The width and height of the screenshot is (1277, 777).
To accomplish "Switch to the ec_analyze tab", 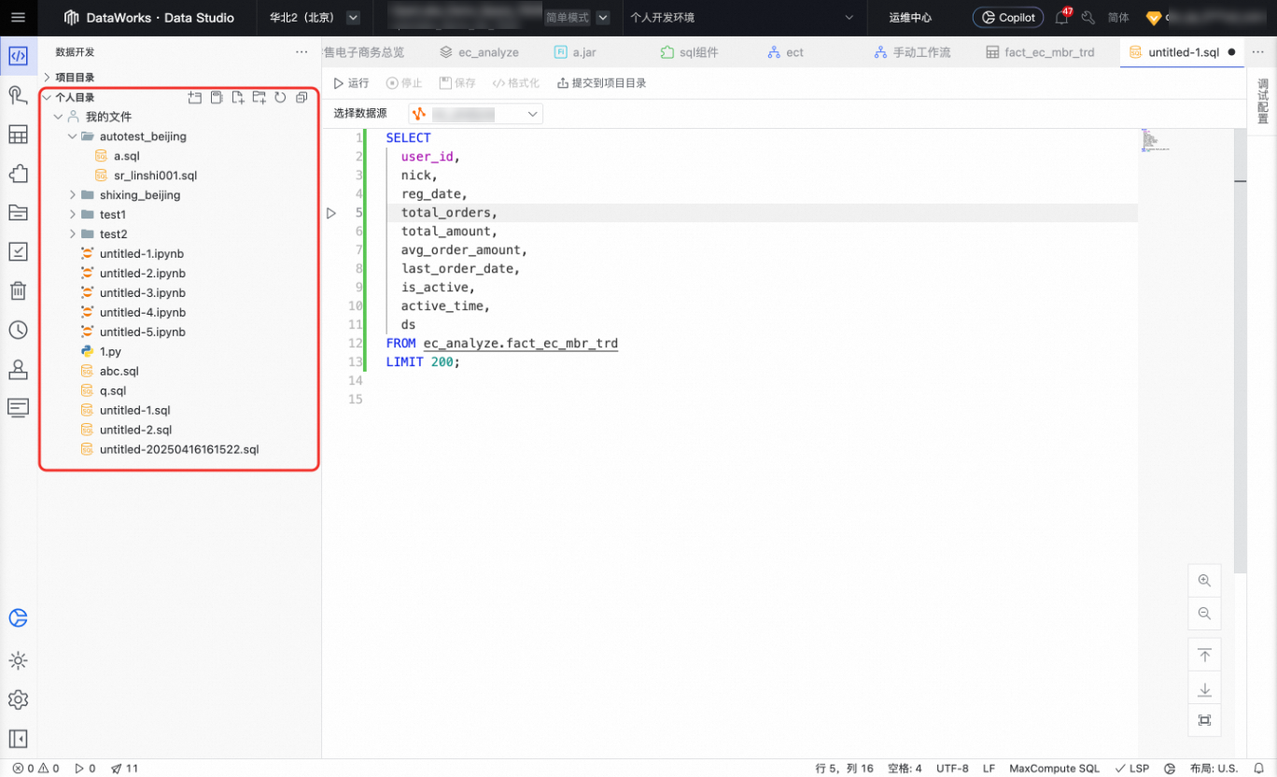I will pos(479,52).
